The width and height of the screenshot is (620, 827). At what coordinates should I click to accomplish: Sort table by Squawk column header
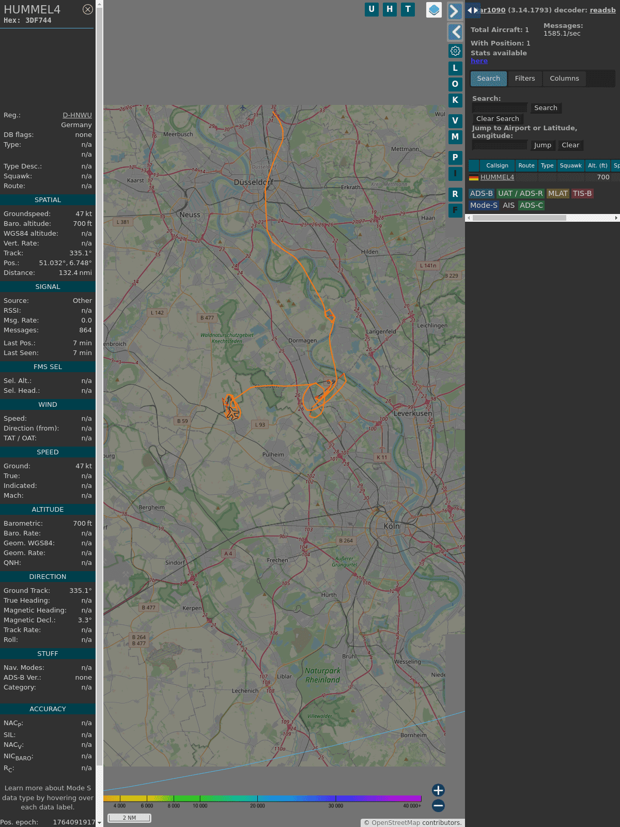[x=570, y=165]
